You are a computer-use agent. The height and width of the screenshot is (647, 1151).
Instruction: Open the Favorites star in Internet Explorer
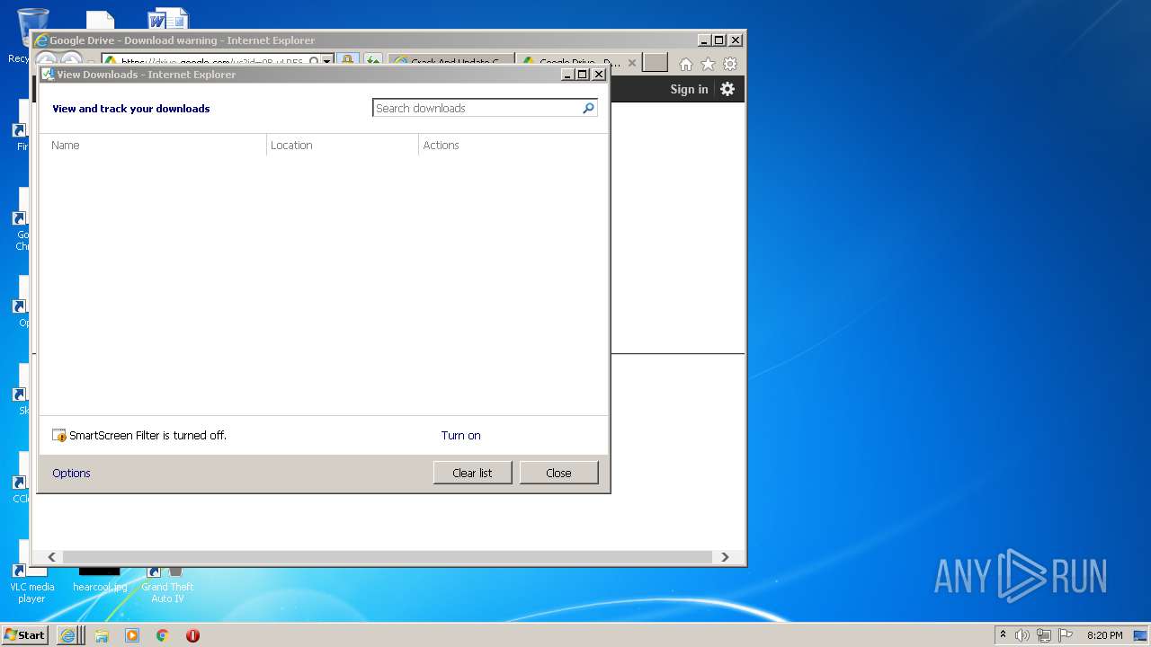pyautogui.click(x=708, y=64)
